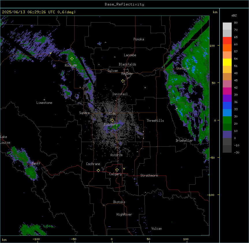The image size is (249, 243).
Task: Select the Innisfail label
Action: 120,94
